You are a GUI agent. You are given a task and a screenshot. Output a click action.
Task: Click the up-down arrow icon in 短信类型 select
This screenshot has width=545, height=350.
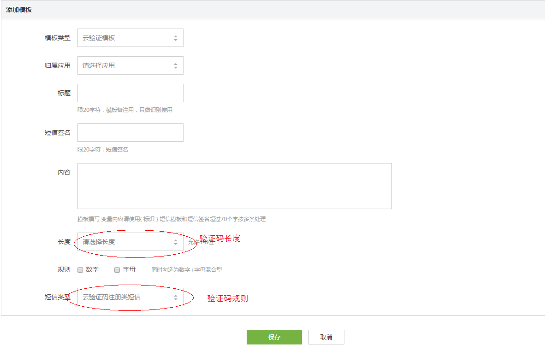pos(175,297)
